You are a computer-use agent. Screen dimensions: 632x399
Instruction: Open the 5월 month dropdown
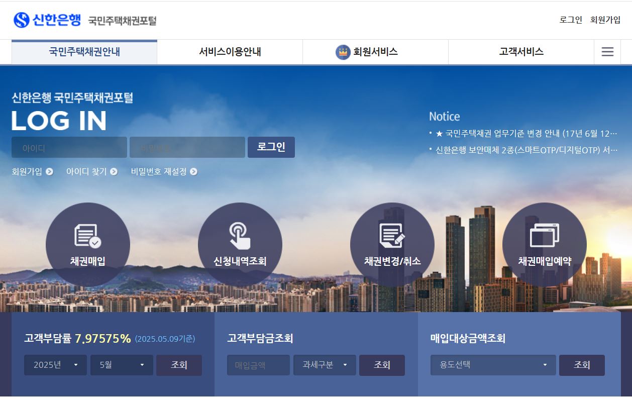point(122,365)
